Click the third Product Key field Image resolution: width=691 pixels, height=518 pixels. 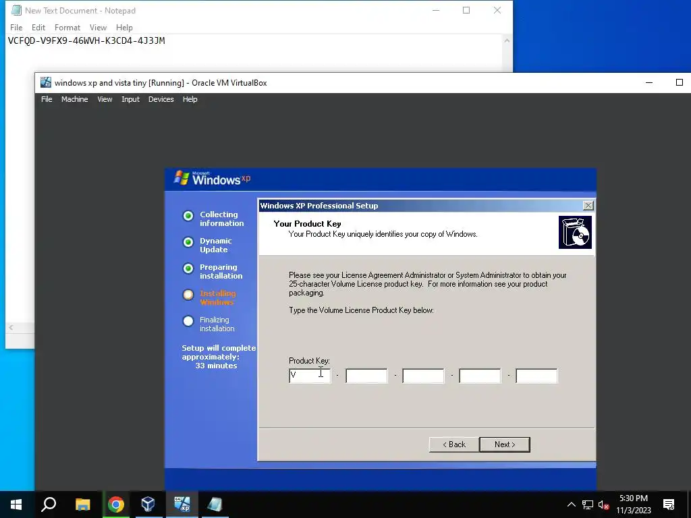423,376
